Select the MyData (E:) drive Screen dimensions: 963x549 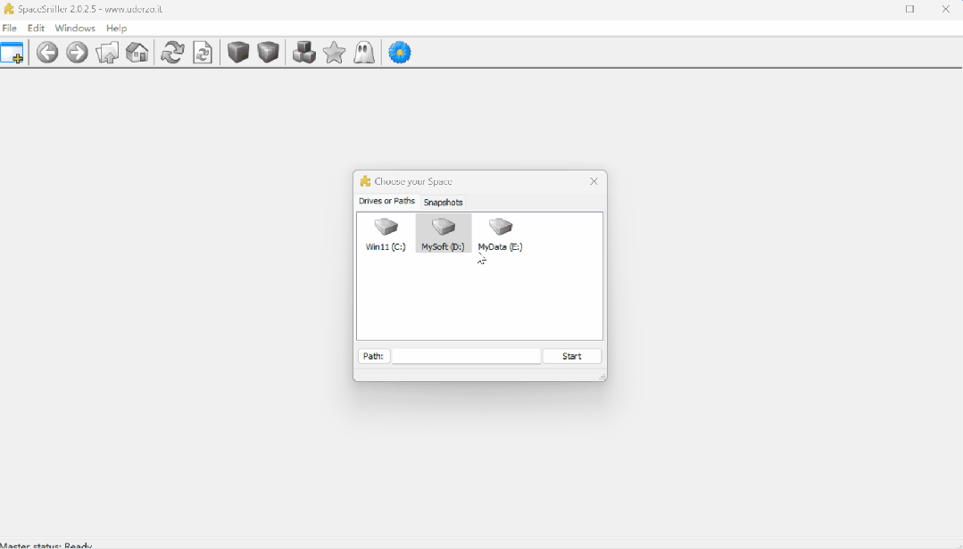coord(500,234)
